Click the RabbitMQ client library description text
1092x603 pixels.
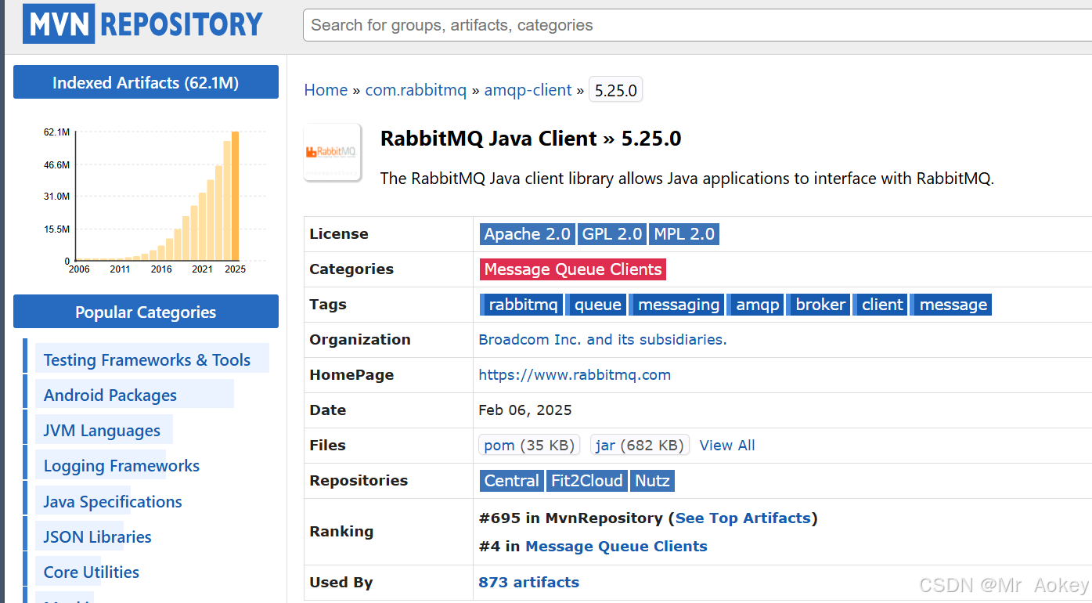[687, 179]
